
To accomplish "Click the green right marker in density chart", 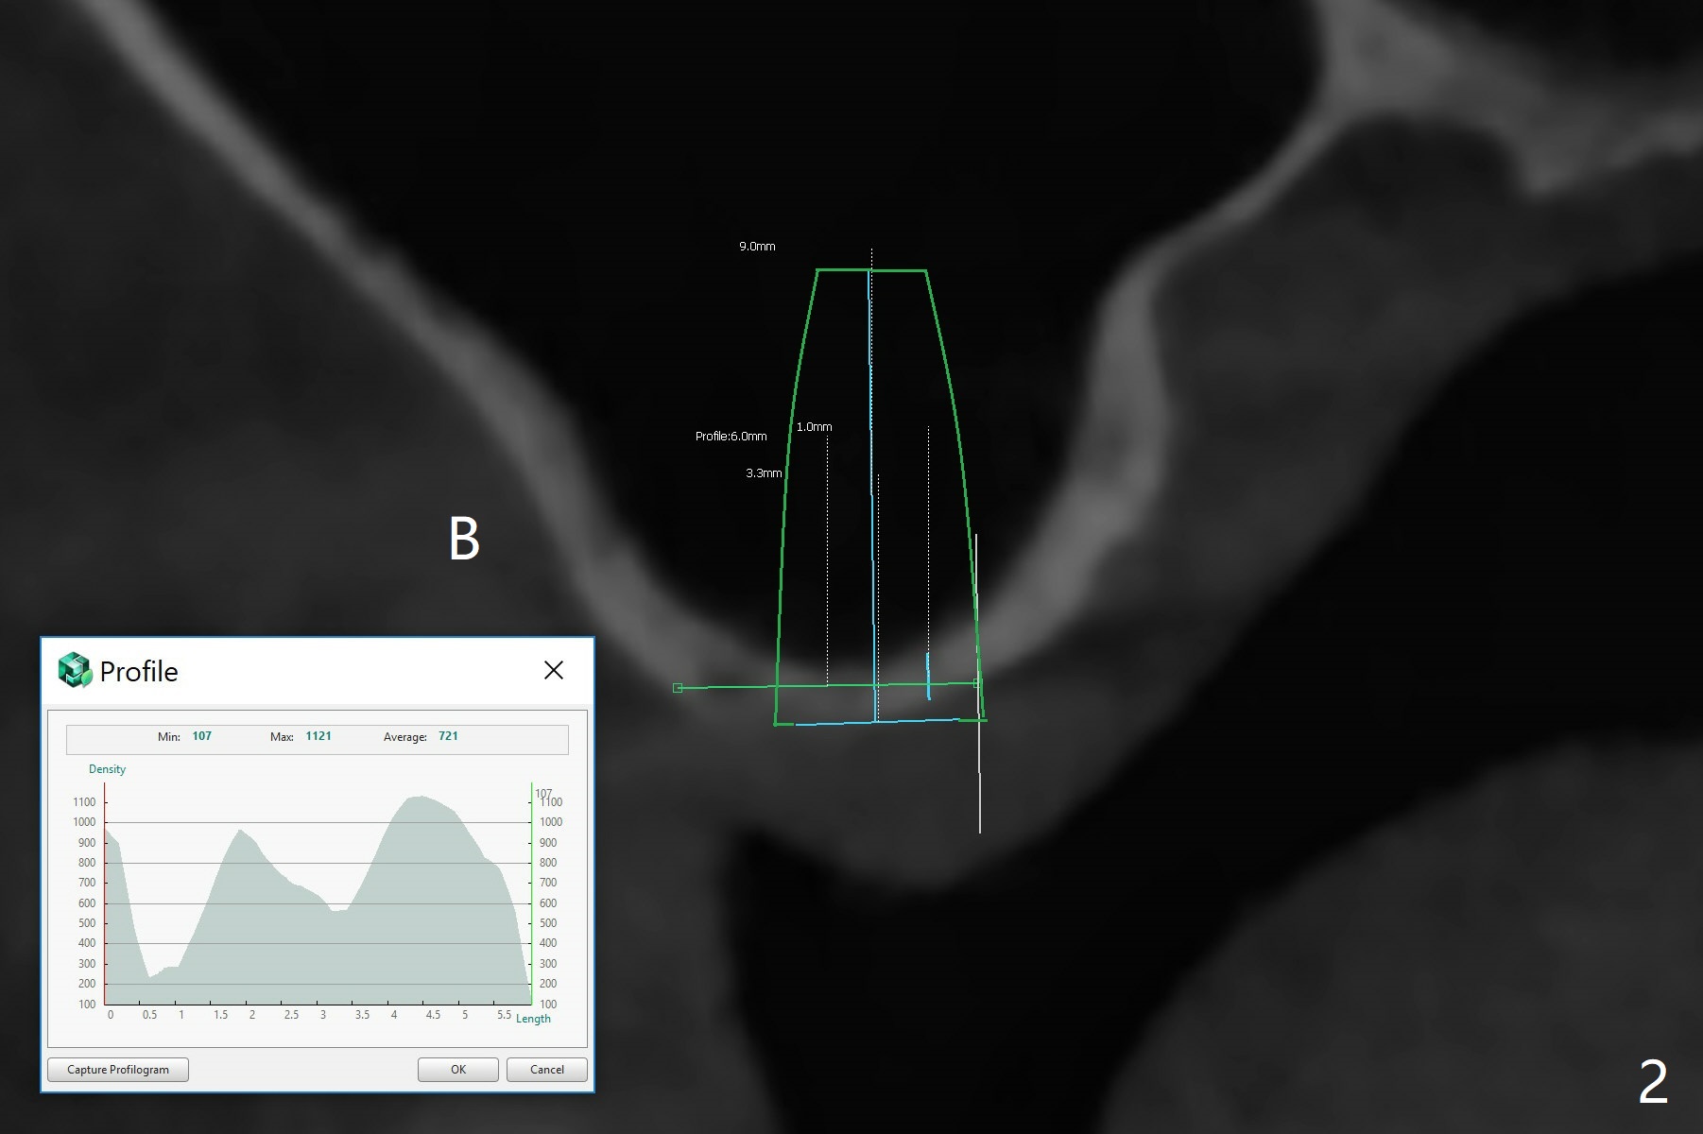I will pos(531,898).
